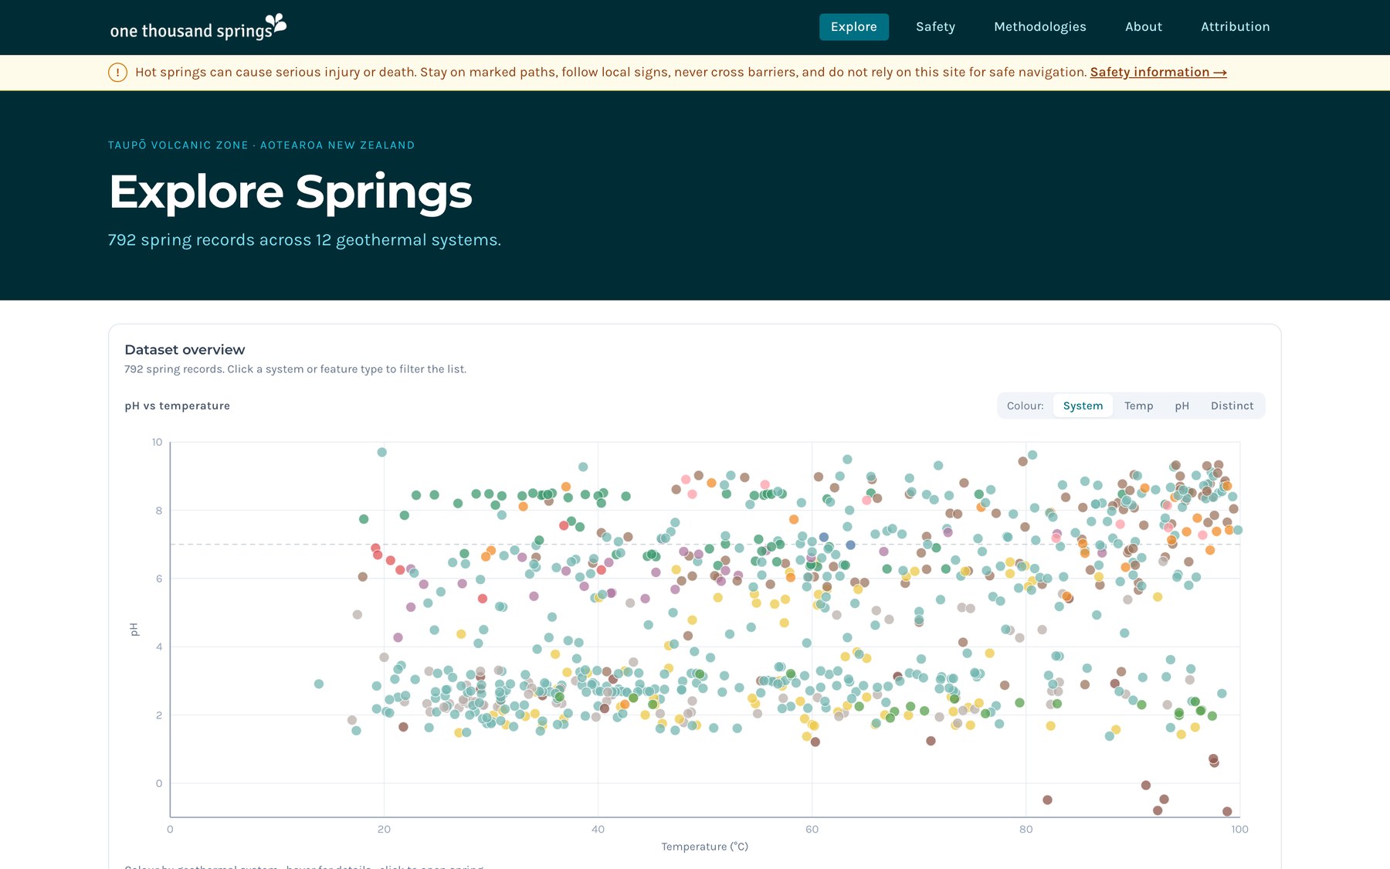Click the one thousand springs logo
Image resolution: width=1390 pixels, height=869 pixels.
tap(198, 27)
